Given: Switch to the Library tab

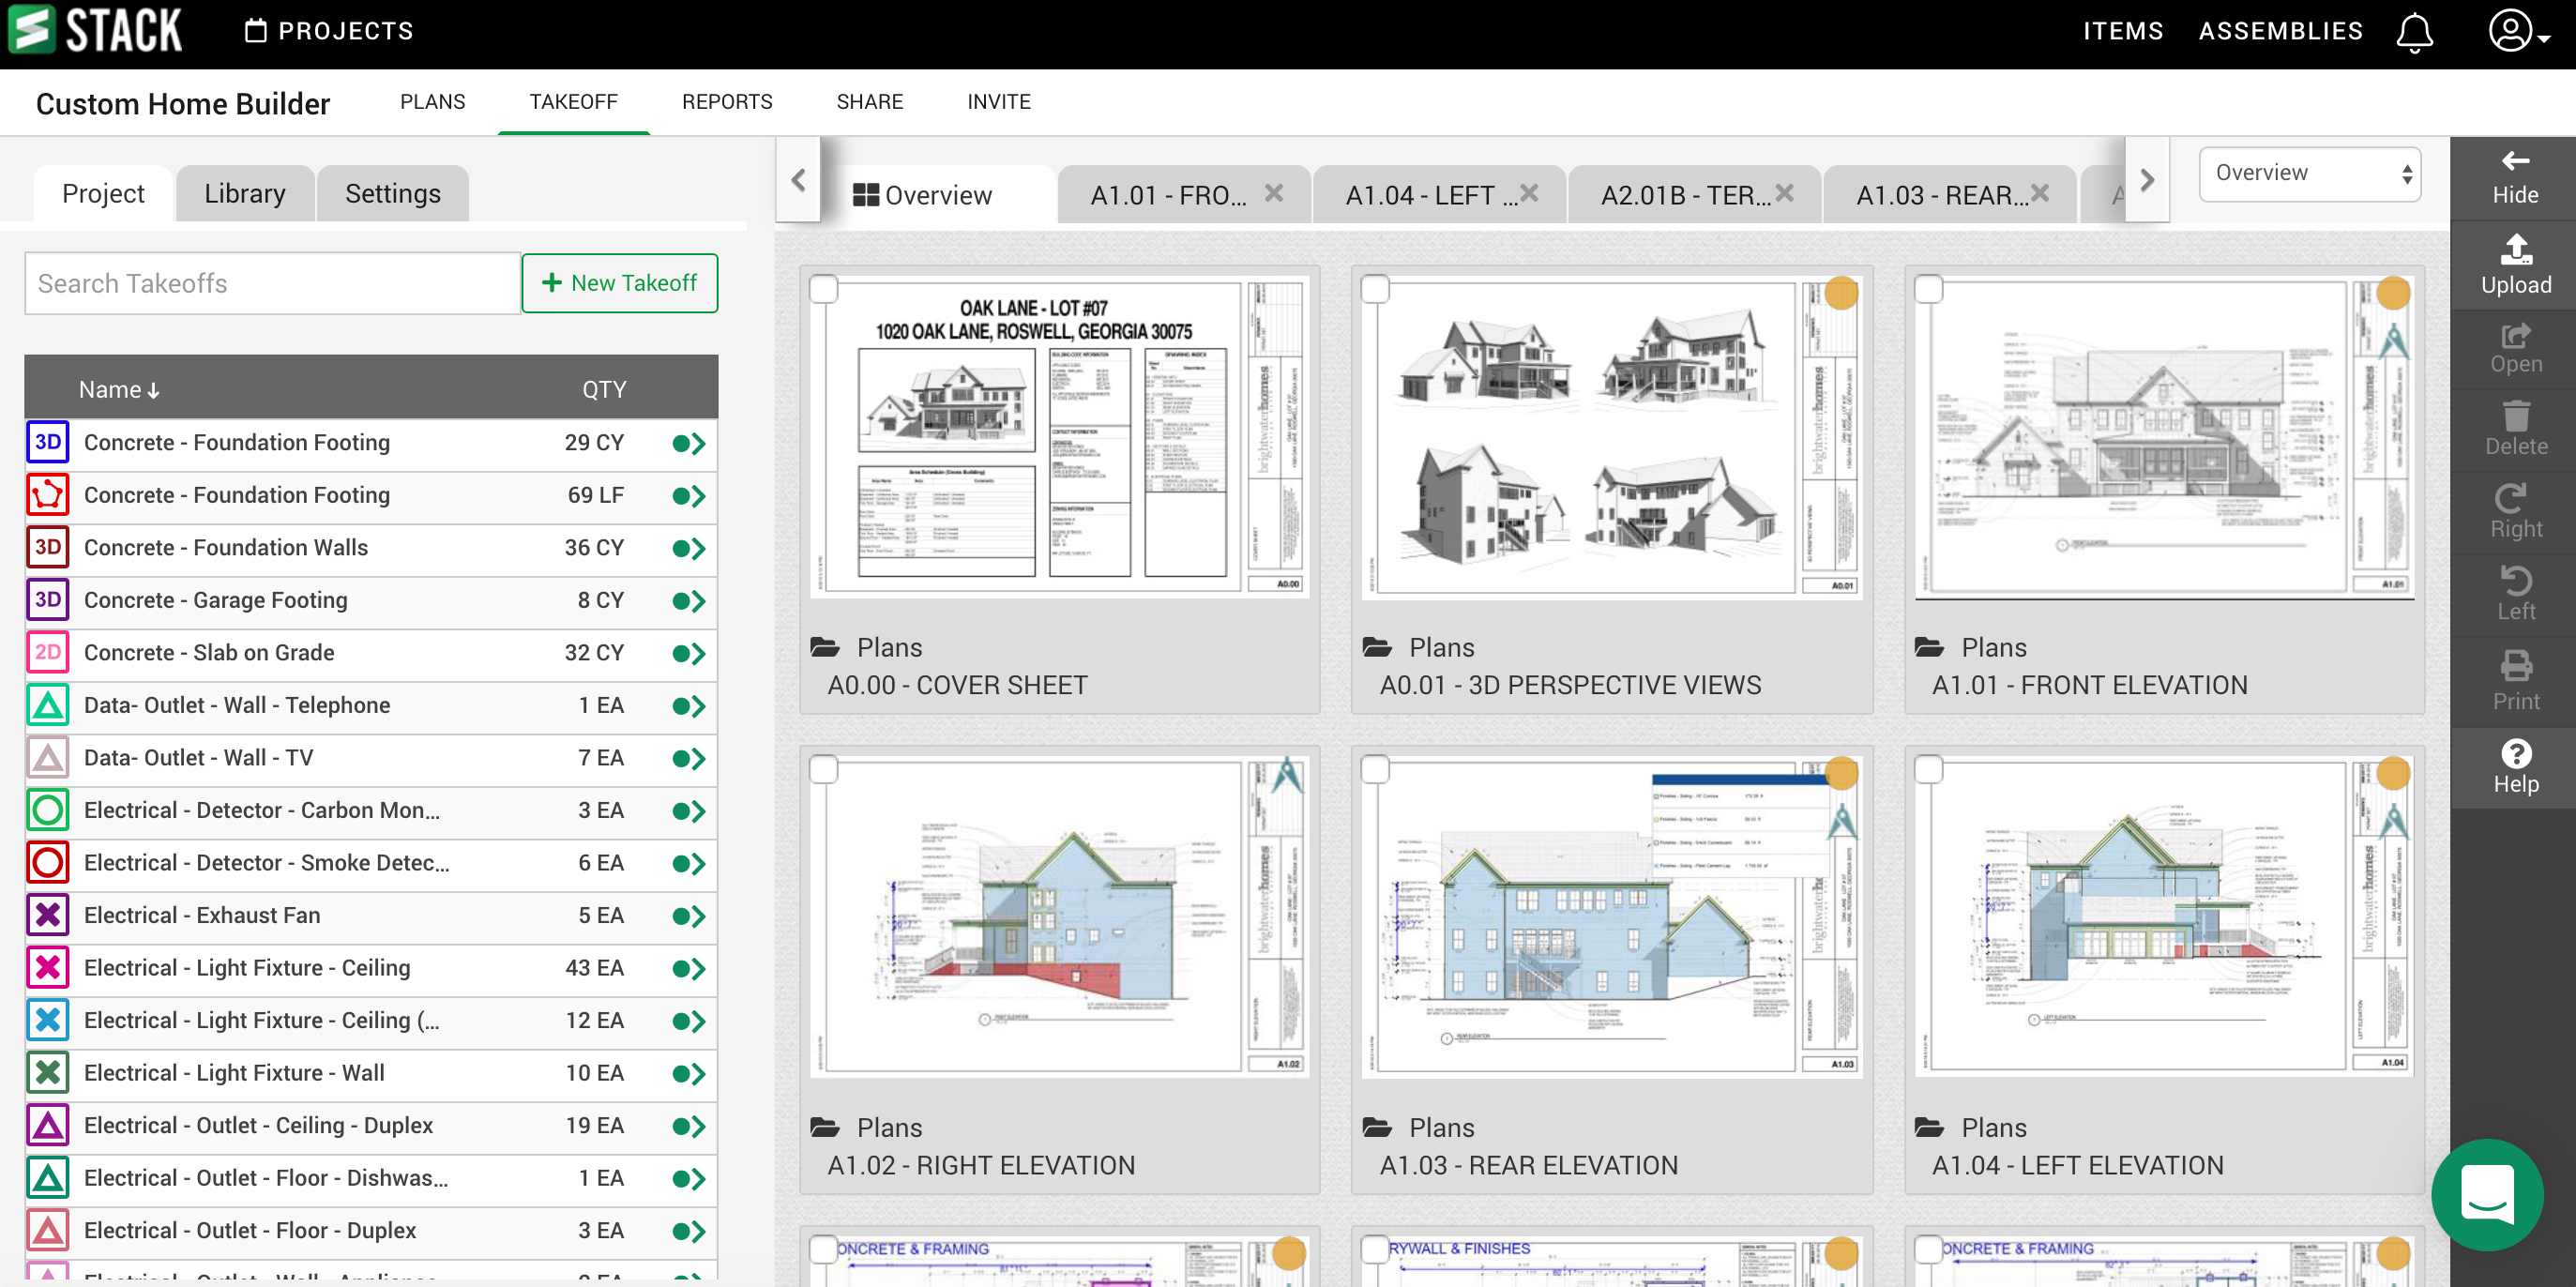Looking at the screenshot, I should tap(244, 193).
